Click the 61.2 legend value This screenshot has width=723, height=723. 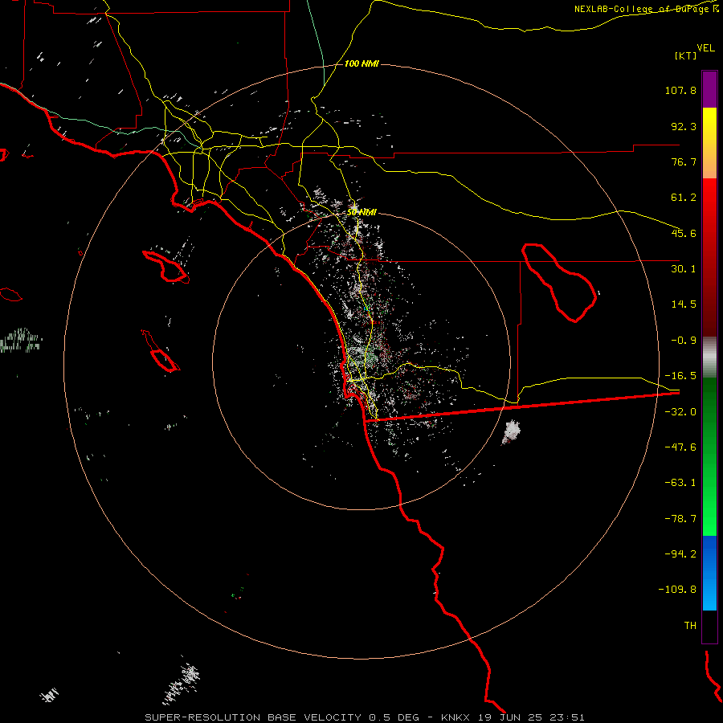pos(684,198)
